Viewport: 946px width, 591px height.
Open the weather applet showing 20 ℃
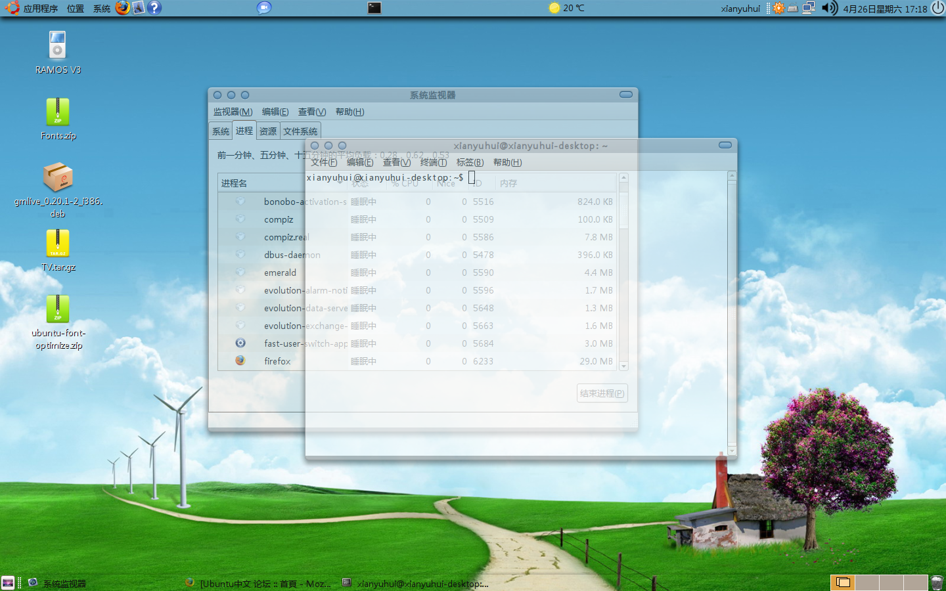coord(566,8)
